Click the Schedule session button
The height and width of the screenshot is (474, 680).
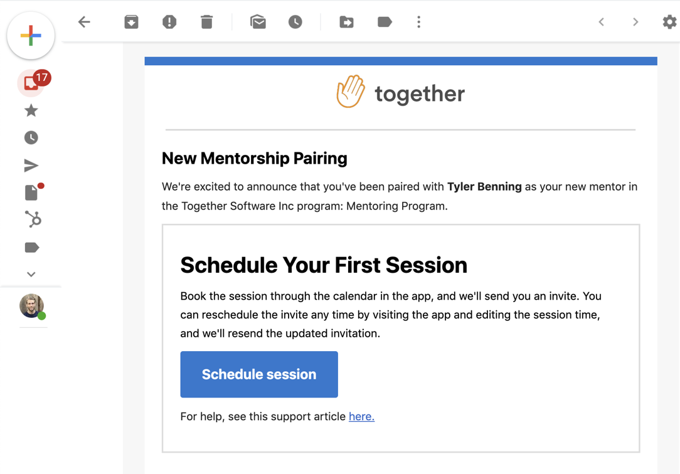(x=259, y=374)
